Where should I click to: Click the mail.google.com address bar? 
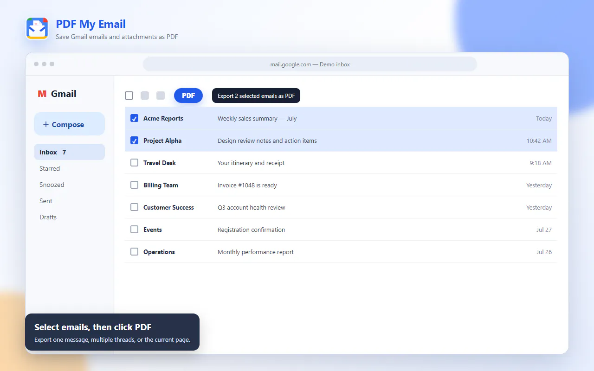tap(310, 64)
